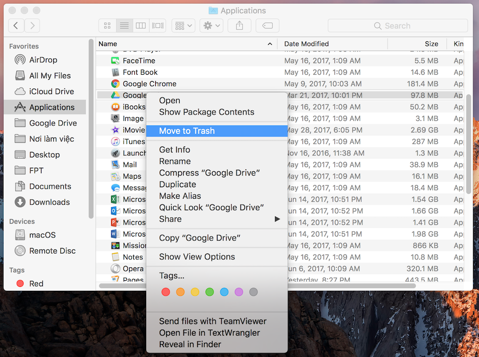Image resolution: width=479 pixels, height=357 pixels.
Task: Choose Open from the context menu
Action: [x=217, y=101]
